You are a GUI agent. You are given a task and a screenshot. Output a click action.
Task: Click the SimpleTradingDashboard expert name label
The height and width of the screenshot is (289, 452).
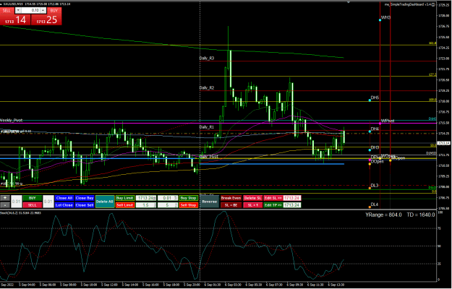[411, 4]
